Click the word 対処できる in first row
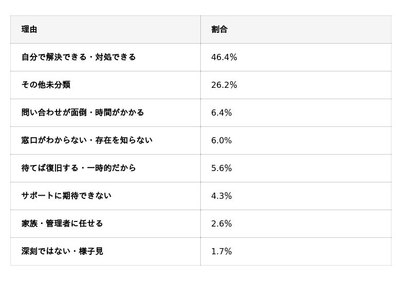 (x=116, y=58)
